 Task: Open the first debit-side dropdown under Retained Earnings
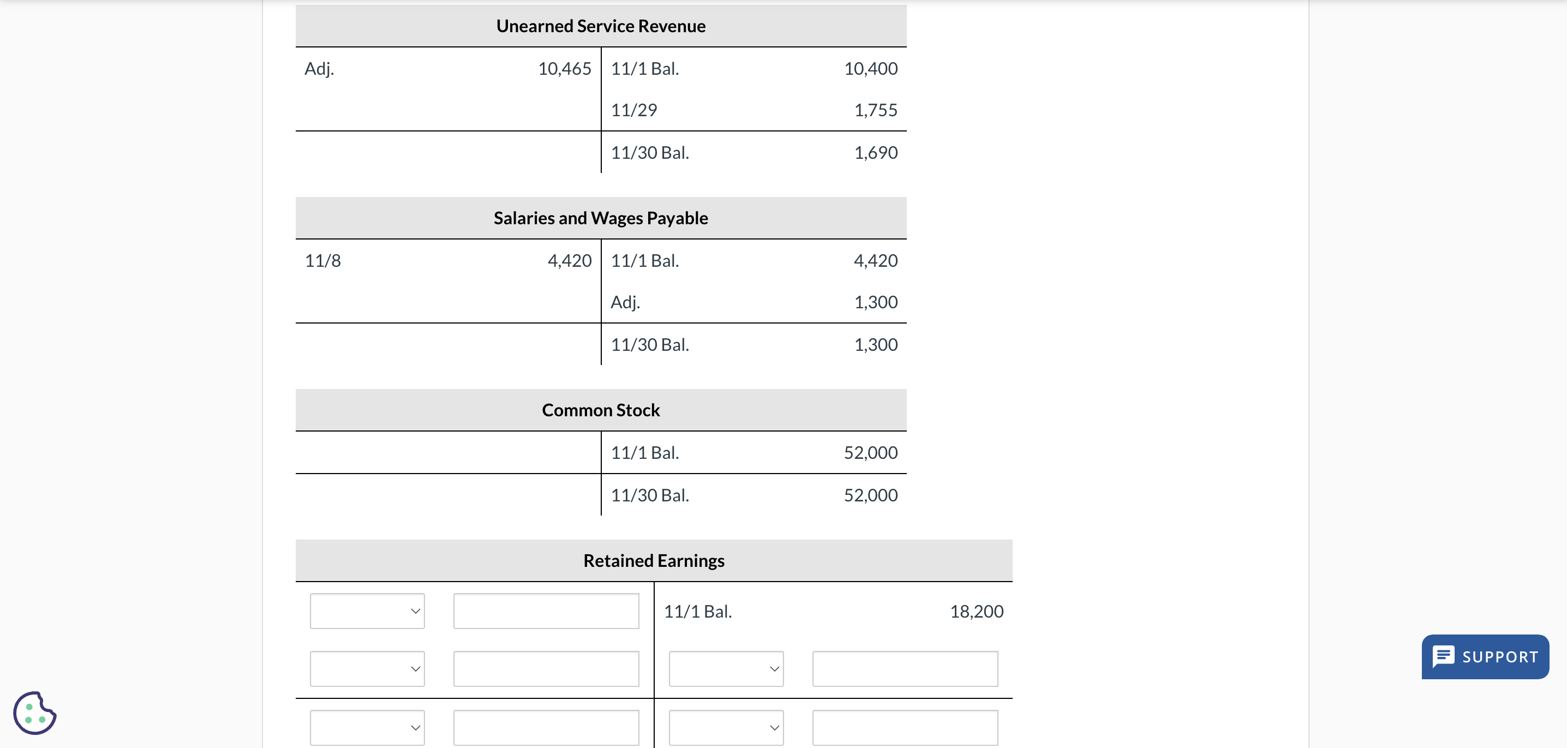coord(366,611)
